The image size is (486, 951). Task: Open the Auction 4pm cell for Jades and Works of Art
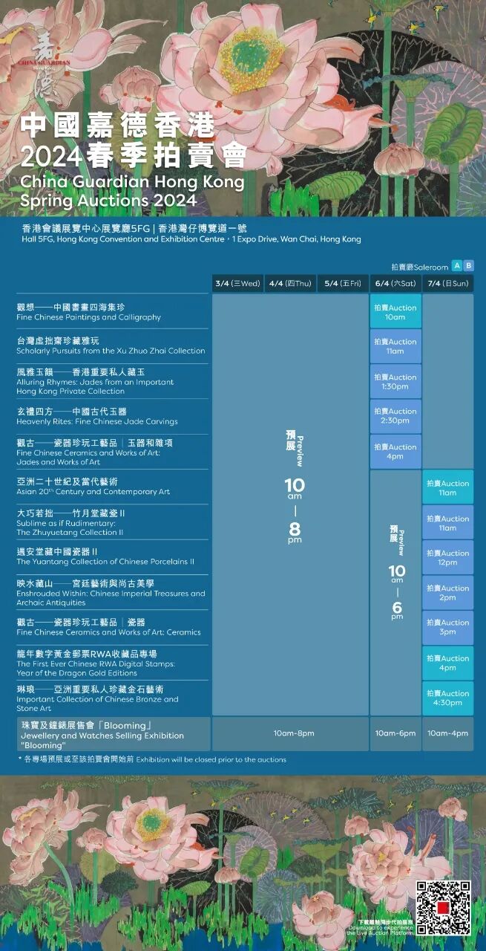pyautogui.click(x=395, y=452)
